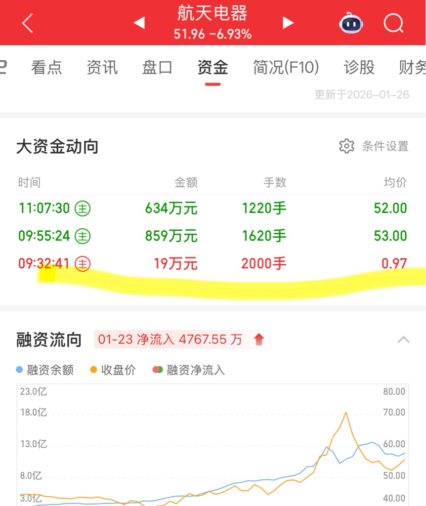This screenshot has height=506, width=426.
Task: Open the robot assistant icon
Action: pyautogui.click(x=351, y=23)
